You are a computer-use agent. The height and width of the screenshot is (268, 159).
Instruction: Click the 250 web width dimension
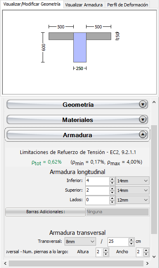80,68
